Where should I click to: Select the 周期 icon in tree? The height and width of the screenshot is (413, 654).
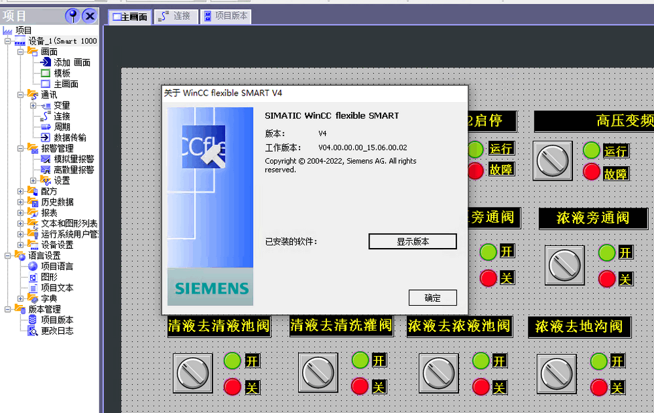(x=46, y=126)
